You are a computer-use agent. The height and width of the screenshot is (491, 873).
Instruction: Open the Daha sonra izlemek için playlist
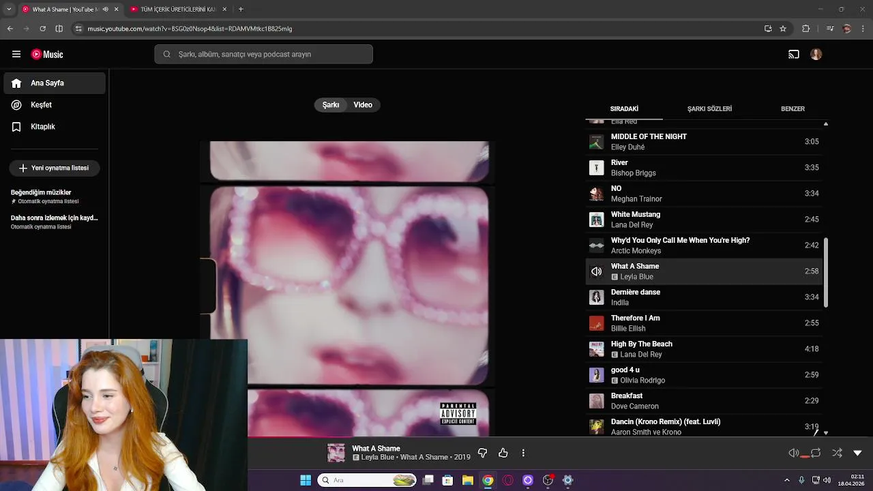(x=55, y=222)
